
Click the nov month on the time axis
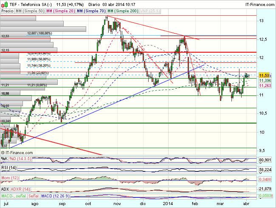[x=117, y=204]
